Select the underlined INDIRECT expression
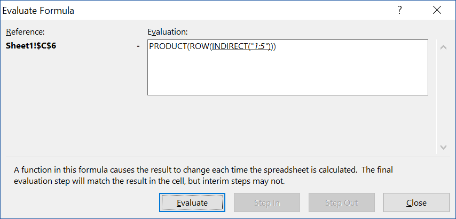Viewport: 456px width, 219px height. [x=241, y=46]
